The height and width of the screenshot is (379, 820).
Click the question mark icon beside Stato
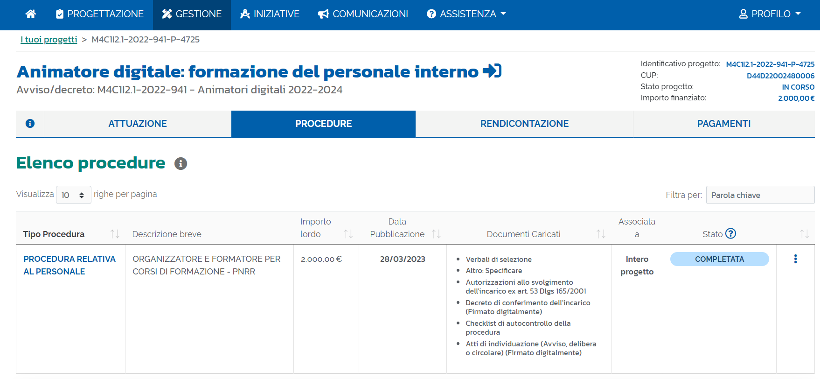(730, 234)
